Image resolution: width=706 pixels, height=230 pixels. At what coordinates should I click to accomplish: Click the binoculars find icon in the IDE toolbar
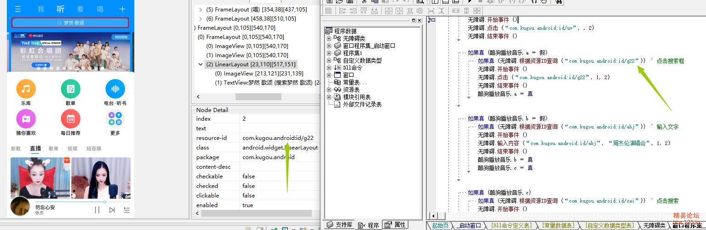click(558, 2)
